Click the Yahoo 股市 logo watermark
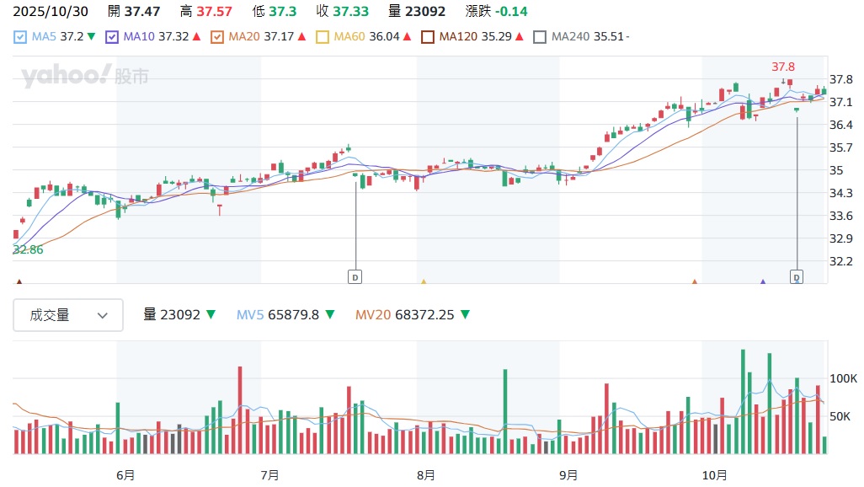The image size is (864, 487). pos(85,77)
